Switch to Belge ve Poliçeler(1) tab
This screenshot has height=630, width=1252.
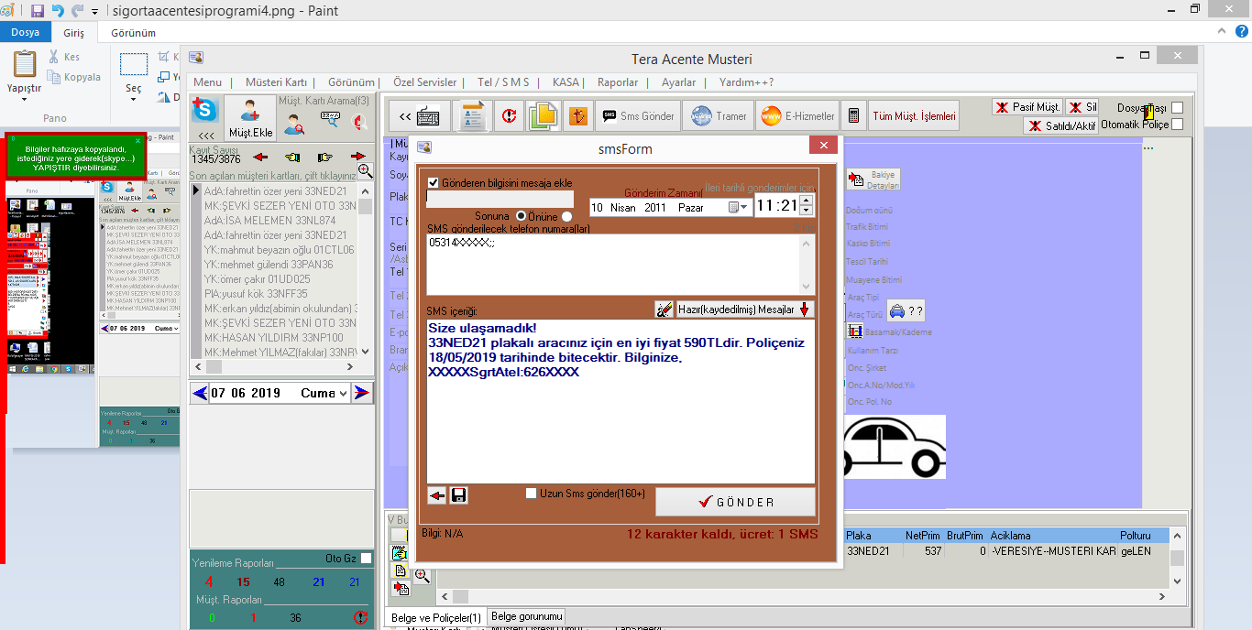pos(436,618)
